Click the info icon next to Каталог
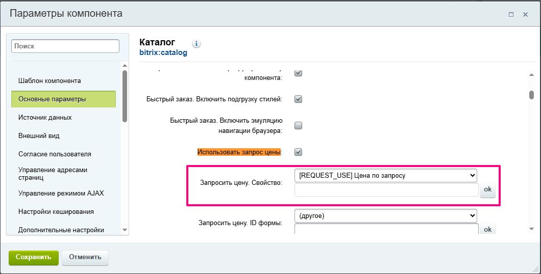 pyautogui.click(x=197, y=44)
